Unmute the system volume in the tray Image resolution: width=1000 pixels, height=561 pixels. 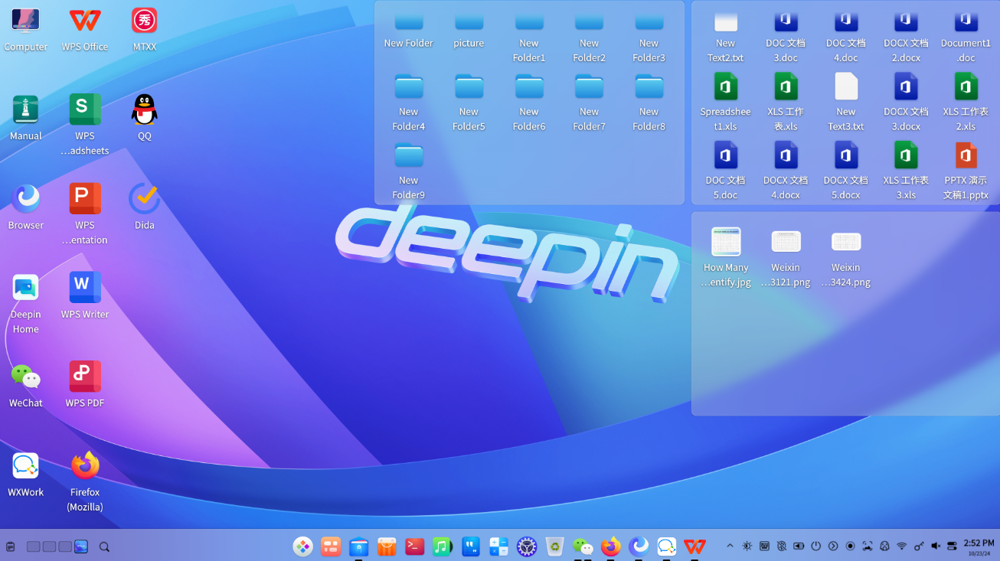point(935,546)
